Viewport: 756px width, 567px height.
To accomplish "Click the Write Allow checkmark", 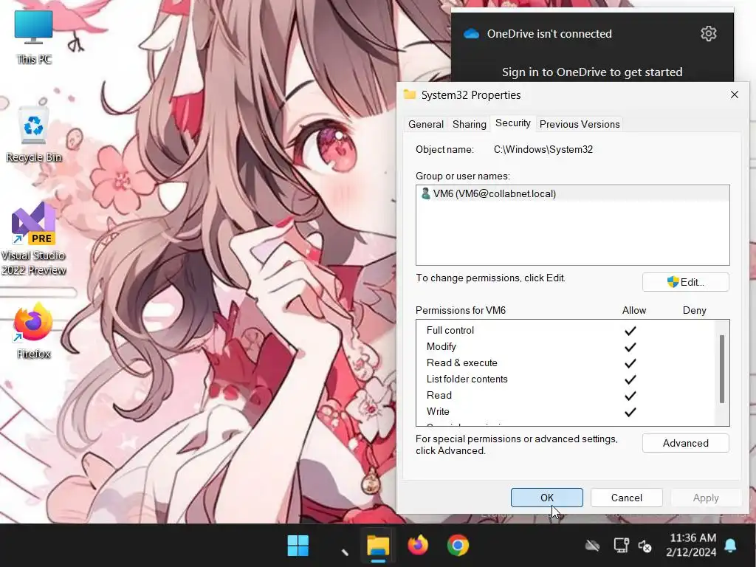I will (x=630, y=412).
